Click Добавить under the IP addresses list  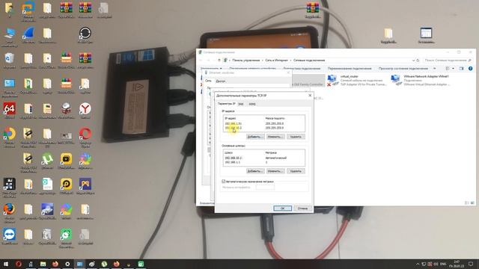click(255, 137)
